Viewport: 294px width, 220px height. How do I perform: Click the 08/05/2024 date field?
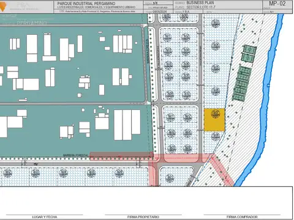160,12
